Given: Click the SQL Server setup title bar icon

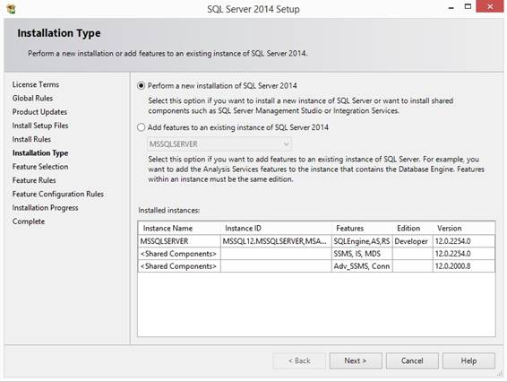Looking at the screenshot, I should click(11, 8).
